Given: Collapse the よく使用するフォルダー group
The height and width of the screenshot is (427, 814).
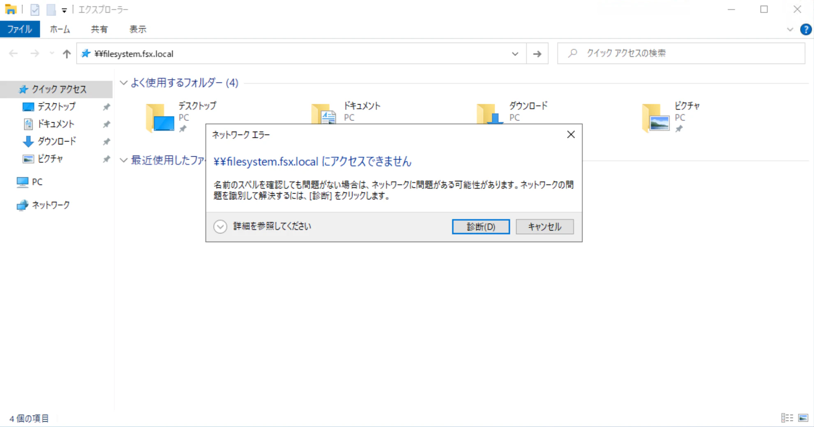Looking at the screenshot, I should [x=123, y=83].
